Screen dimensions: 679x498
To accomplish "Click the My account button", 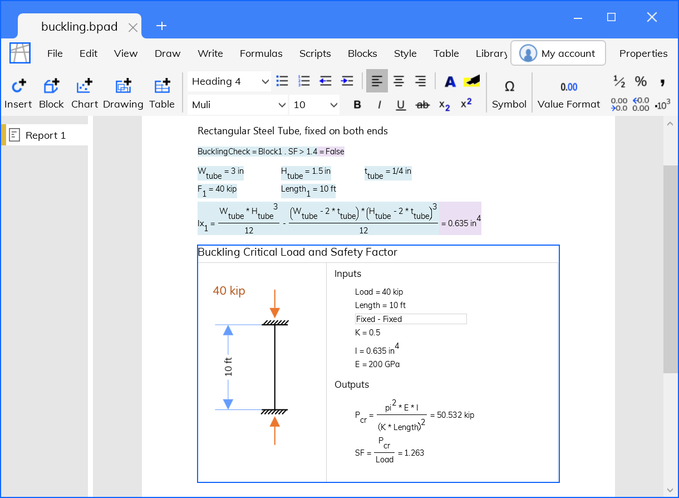I will click(558, 53).
